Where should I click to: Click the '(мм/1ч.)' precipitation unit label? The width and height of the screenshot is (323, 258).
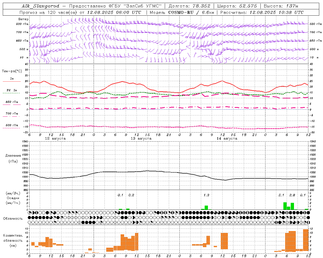click(x=13, y=203)
